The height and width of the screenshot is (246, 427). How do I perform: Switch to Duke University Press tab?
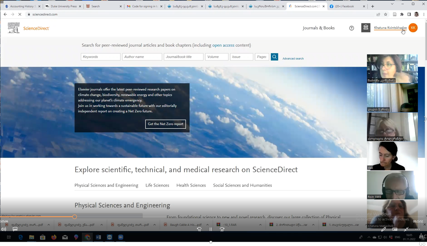point(63,6)
